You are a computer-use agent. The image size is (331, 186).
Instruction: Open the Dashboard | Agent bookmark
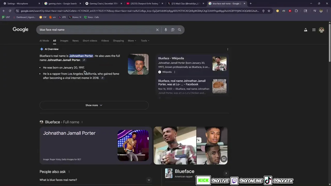[x=24, y=17]
